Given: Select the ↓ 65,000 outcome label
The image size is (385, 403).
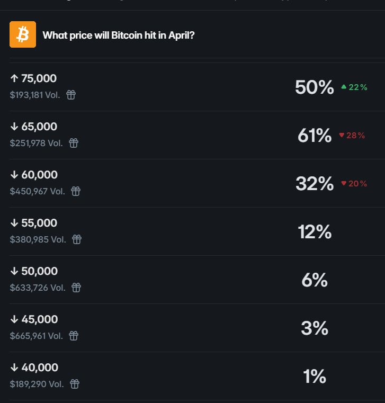Looking at the screenshot, I should (x=33, y=127).
